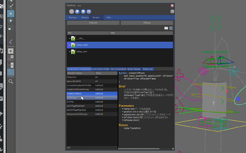Switch to single perspective view layout
The image size is (246, 153).
click(11, 51)
